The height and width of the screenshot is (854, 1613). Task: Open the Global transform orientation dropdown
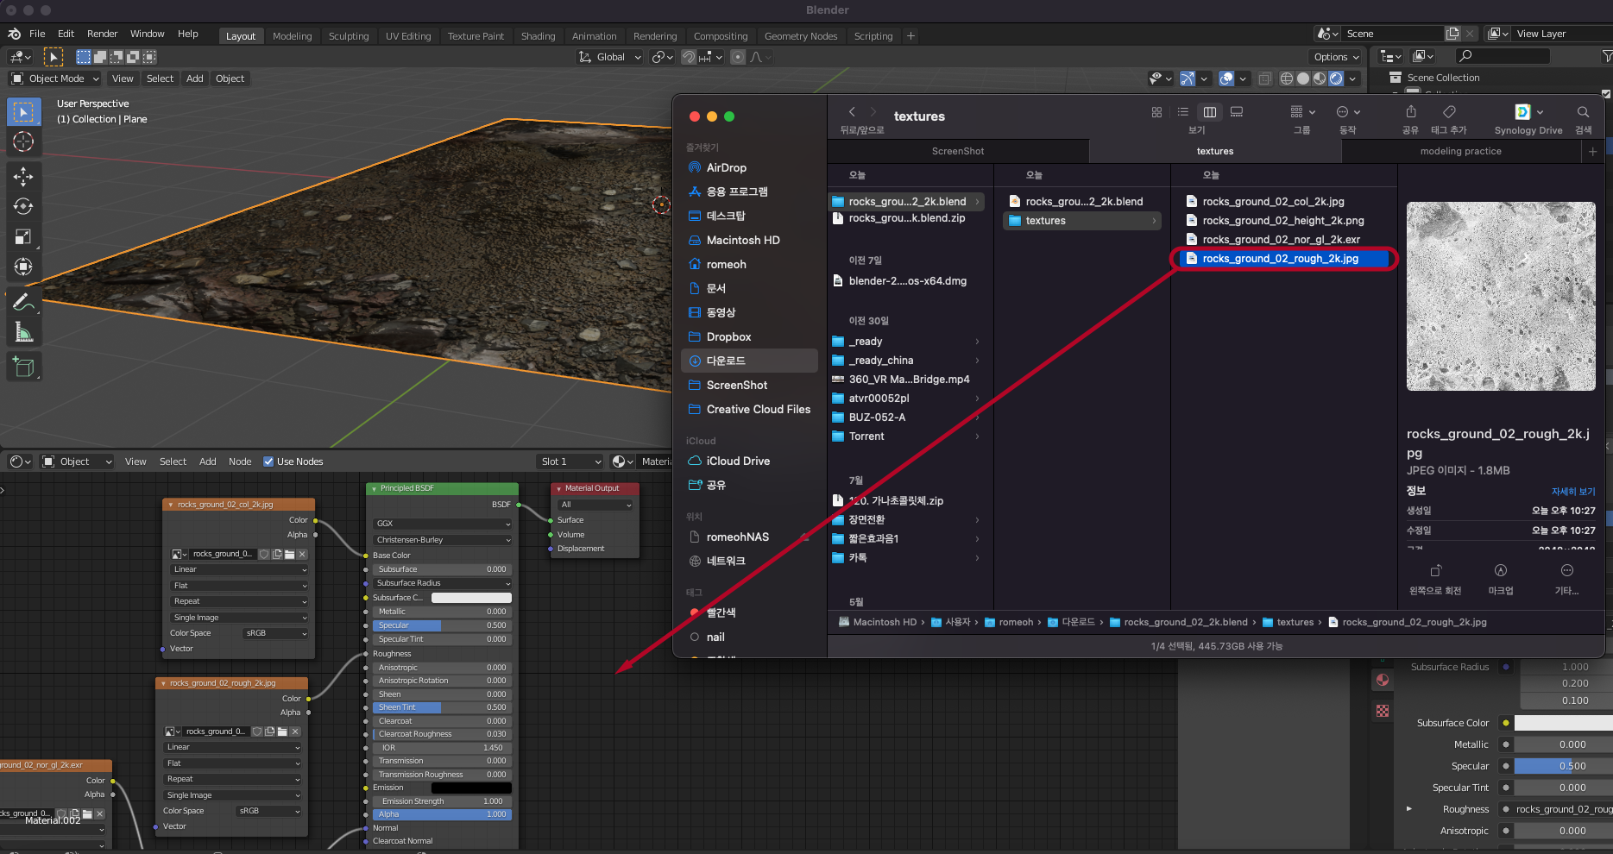tap(610, 57)
